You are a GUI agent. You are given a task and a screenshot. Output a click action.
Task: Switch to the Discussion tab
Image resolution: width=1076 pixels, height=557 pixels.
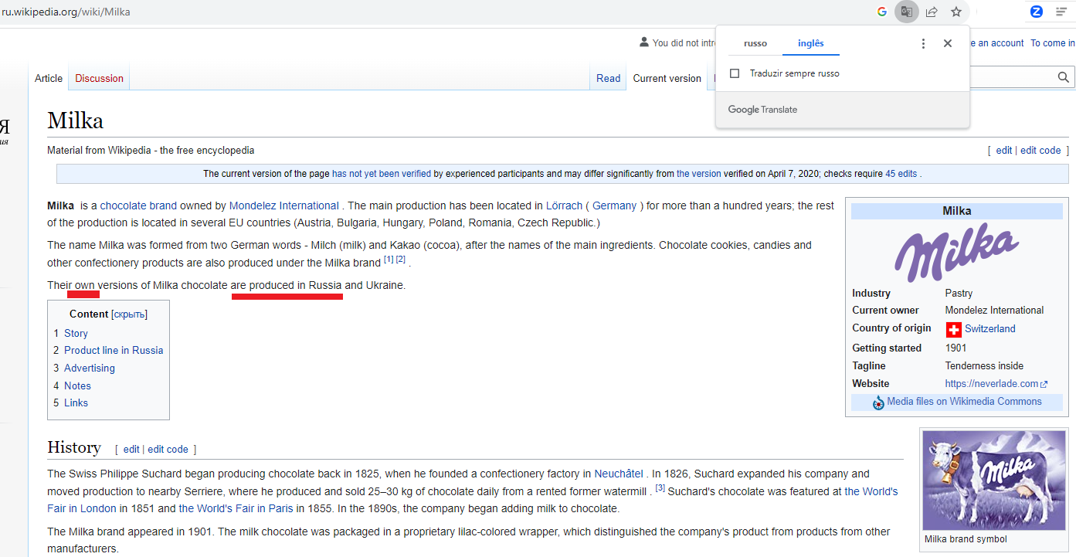coord(99,78)
